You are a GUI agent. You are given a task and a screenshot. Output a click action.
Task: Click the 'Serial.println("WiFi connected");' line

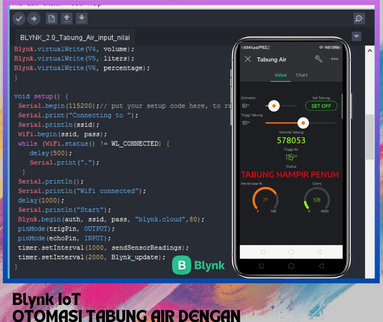[82, 191]
